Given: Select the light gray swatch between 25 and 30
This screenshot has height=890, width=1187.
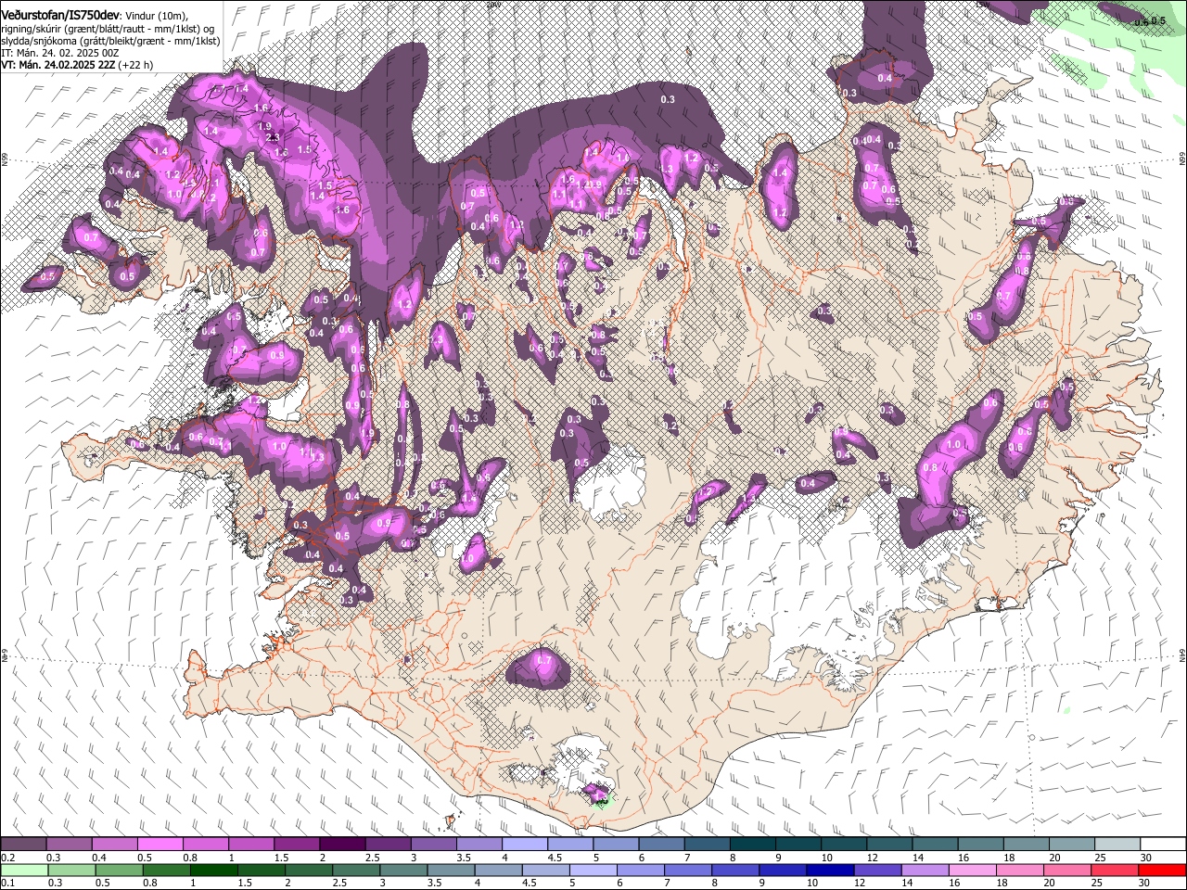Looking at the screenshot, I should [1117, 844].
